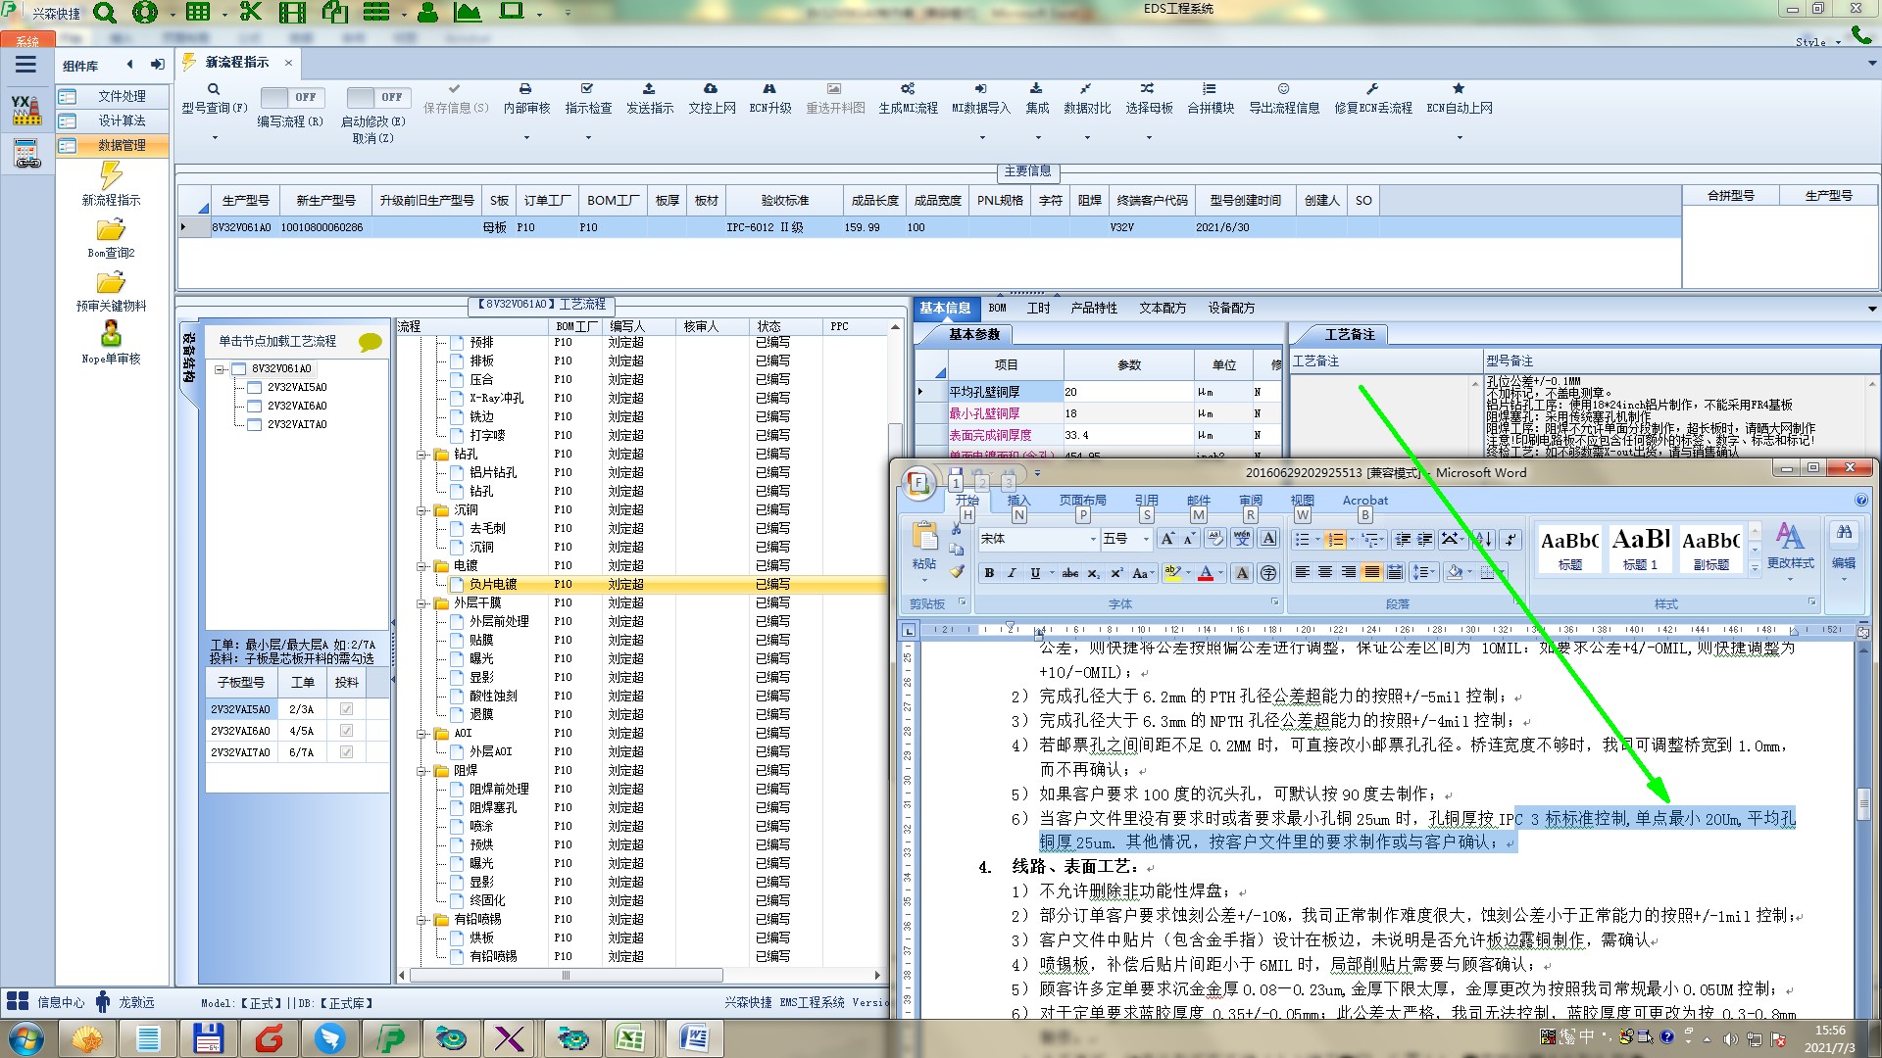Image resolution: width=1882 pixels, height=1058 pixels.
Task: Open the Bom查询2 folder icon
Action: 111,230
